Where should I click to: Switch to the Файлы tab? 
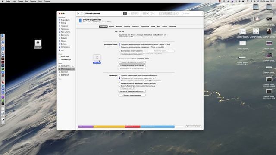165,26
